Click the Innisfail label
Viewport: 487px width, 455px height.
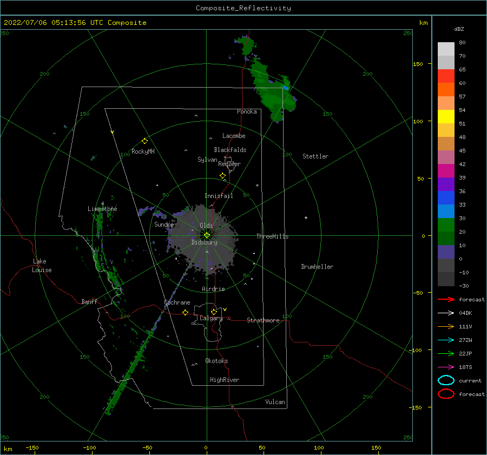pyautogui.click(x=219, y=196)
